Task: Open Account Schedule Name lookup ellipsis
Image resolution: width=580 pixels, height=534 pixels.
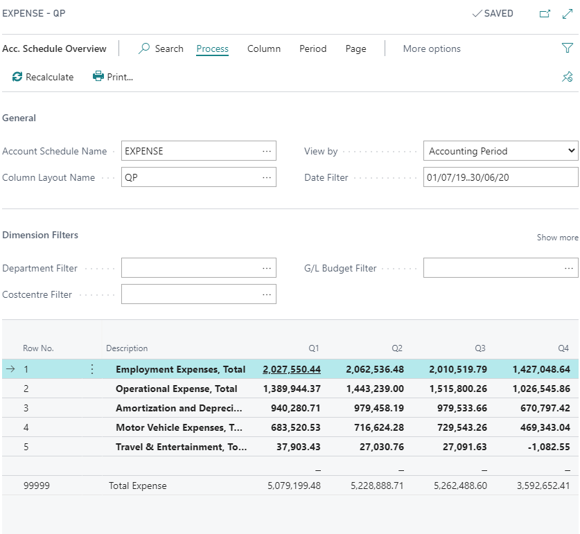Action: click(x=267, y=151)
